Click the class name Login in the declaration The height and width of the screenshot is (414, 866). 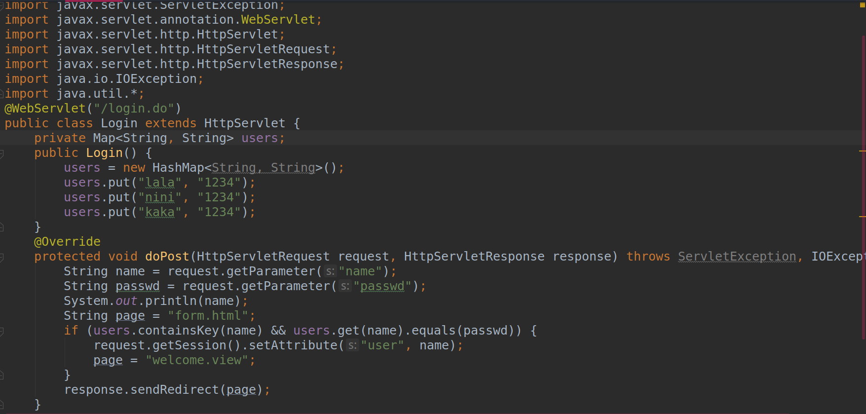[119, 123]
